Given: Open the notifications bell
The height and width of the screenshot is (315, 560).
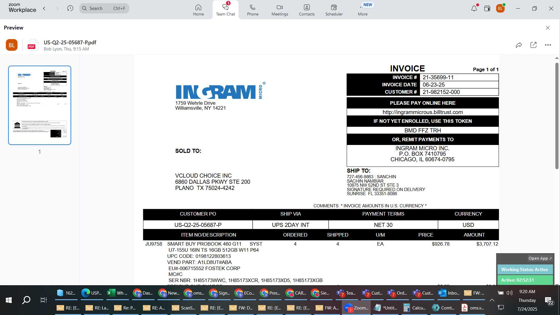Looking at the screenshot, I should point(474,8).
